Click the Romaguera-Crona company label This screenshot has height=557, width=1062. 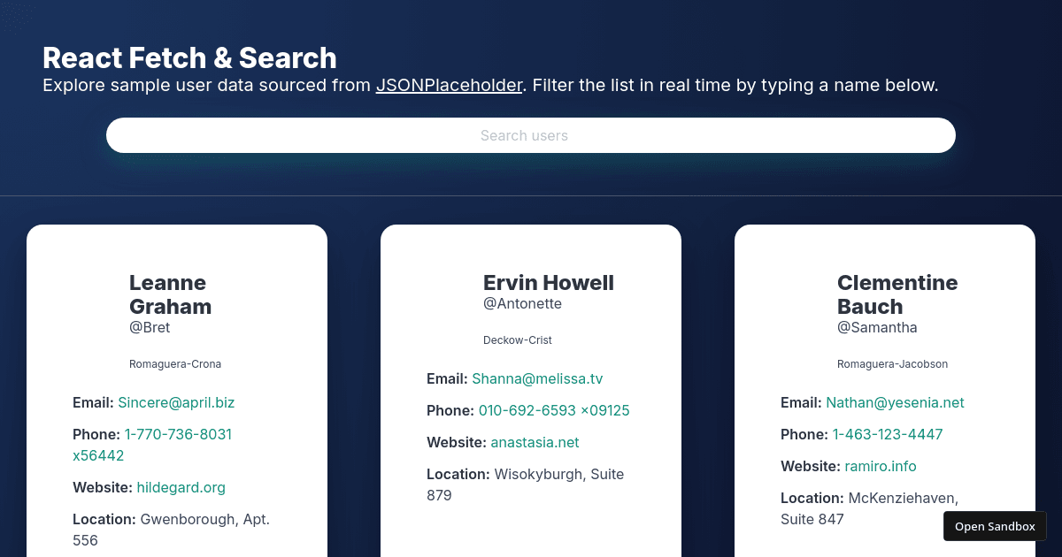tap(175, 363)
